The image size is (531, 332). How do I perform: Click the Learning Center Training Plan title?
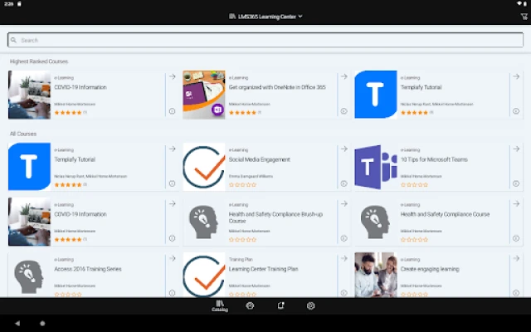point(264,269)
